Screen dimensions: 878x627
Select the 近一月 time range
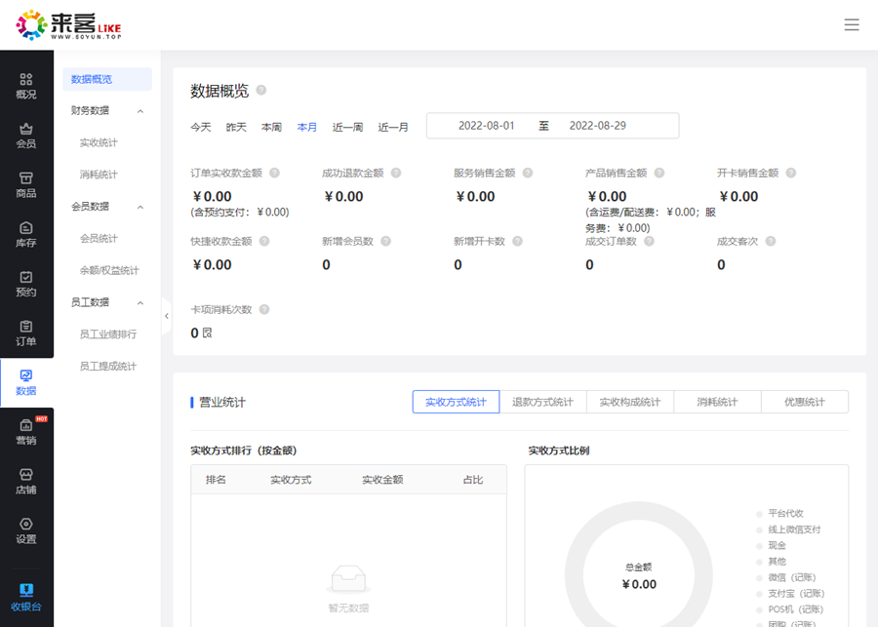pos(393,127)
